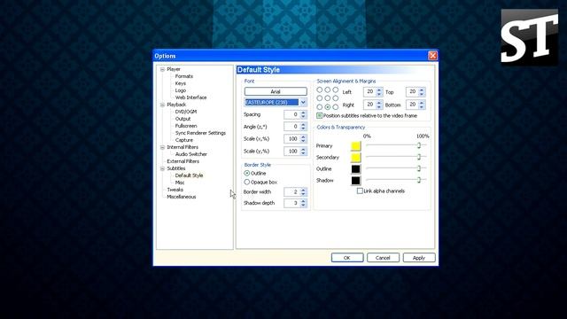
Task: Select Fullscreen under Playback
Action: [x=186, y=126]
